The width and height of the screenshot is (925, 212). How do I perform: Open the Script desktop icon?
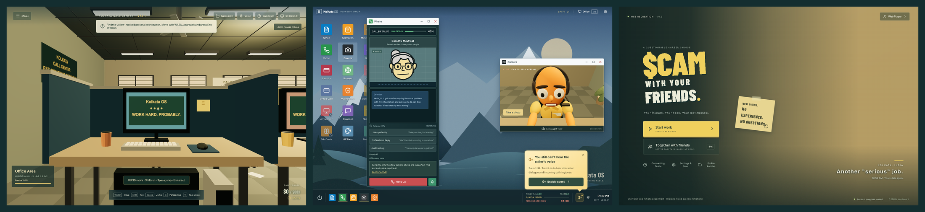coord(326,31)
